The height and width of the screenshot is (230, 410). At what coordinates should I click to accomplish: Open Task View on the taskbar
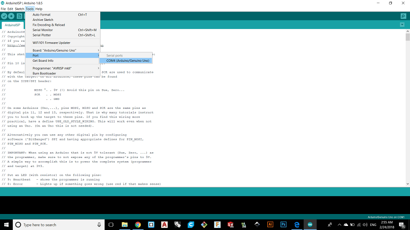click(x=111, y=225)
